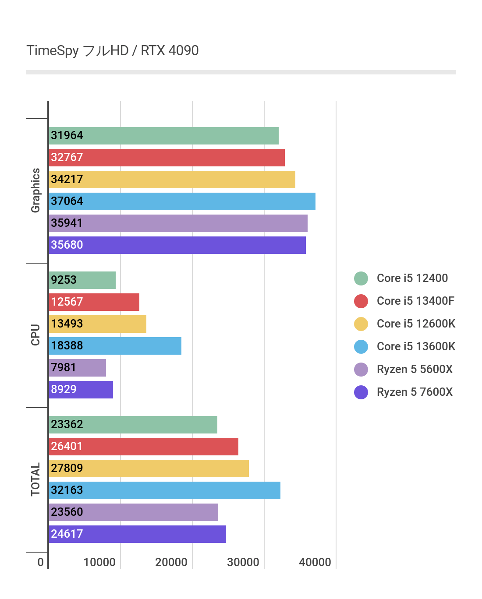Viewport: 482px width, 599px height.
Task: Click the chart title TimeSpy フルHD / RTX 4090
Action: click(x=113, y=51)
